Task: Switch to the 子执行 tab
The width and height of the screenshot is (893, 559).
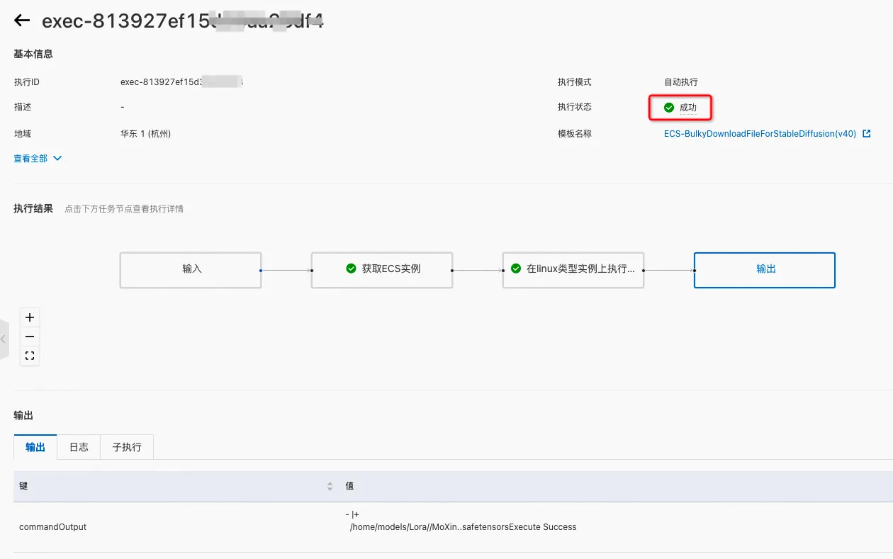Action: [x=127, y=447]
